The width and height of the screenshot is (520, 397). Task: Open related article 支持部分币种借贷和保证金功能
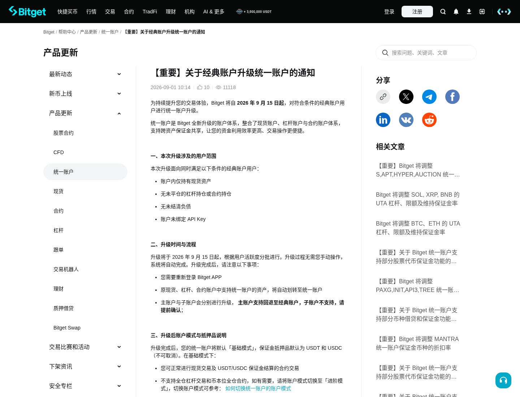pos(418,314)
